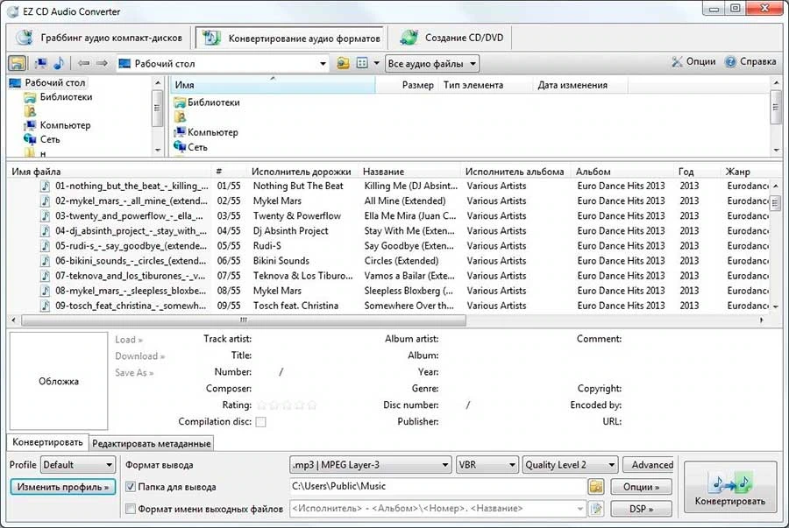The width and height of the screenshot is (789, 528).
Task: Open the Profile Default dropdown
Action: coord(78,465)
